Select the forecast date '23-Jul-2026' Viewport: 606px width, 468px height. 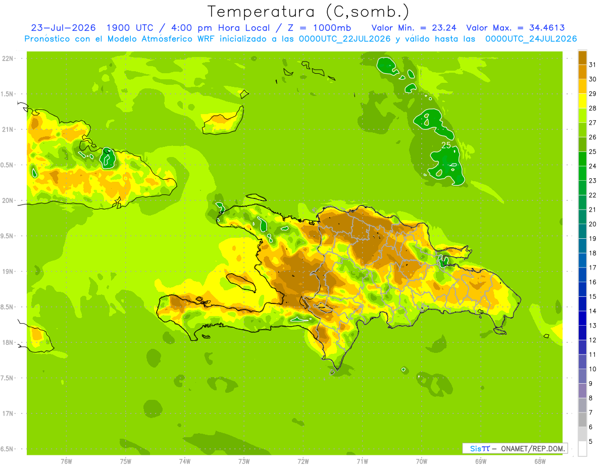click(63, 28)
